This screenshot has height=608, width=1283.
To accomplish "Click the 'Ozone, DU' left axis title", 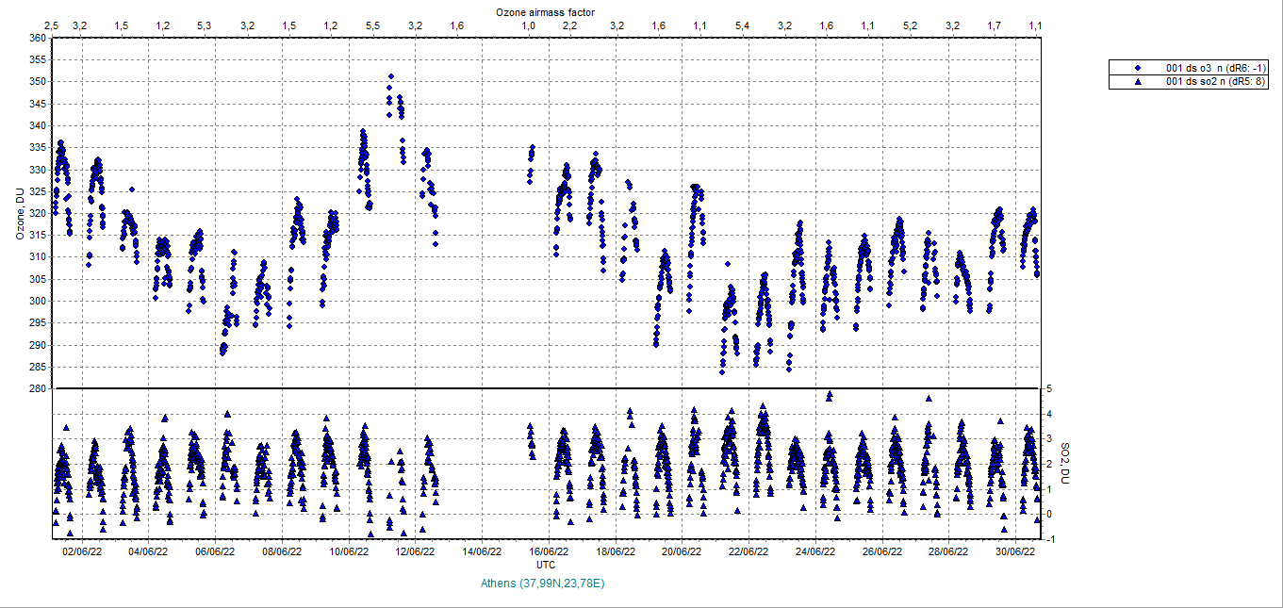I will point(20,213).
